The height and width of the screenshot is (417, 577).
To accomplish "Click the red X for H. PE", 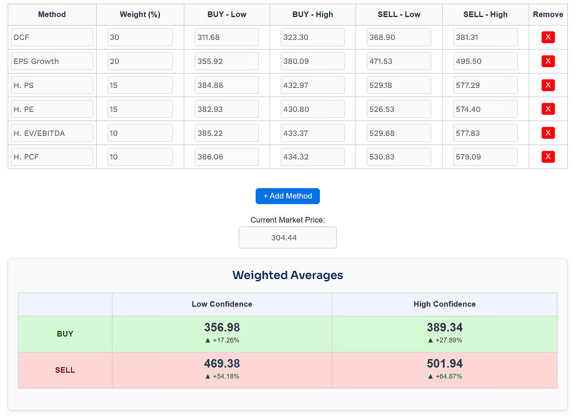I will 548,109.
